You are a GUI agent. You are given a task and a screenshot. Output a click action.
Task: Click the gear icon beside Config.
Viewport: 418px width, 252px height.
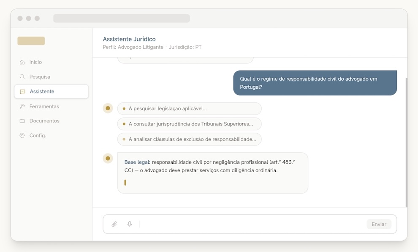coord(22,135)
